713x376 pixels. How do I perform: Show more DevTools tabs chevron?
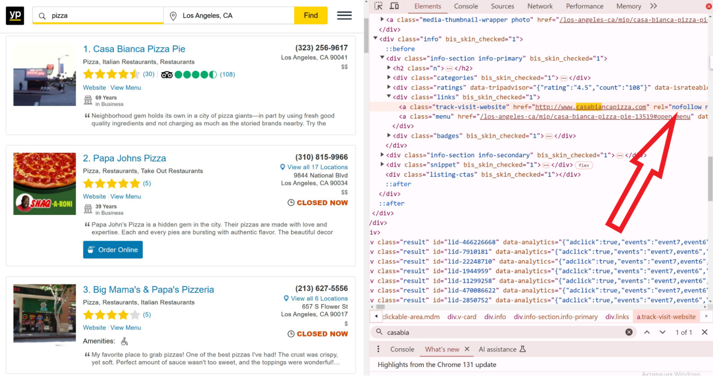(654, 6)
